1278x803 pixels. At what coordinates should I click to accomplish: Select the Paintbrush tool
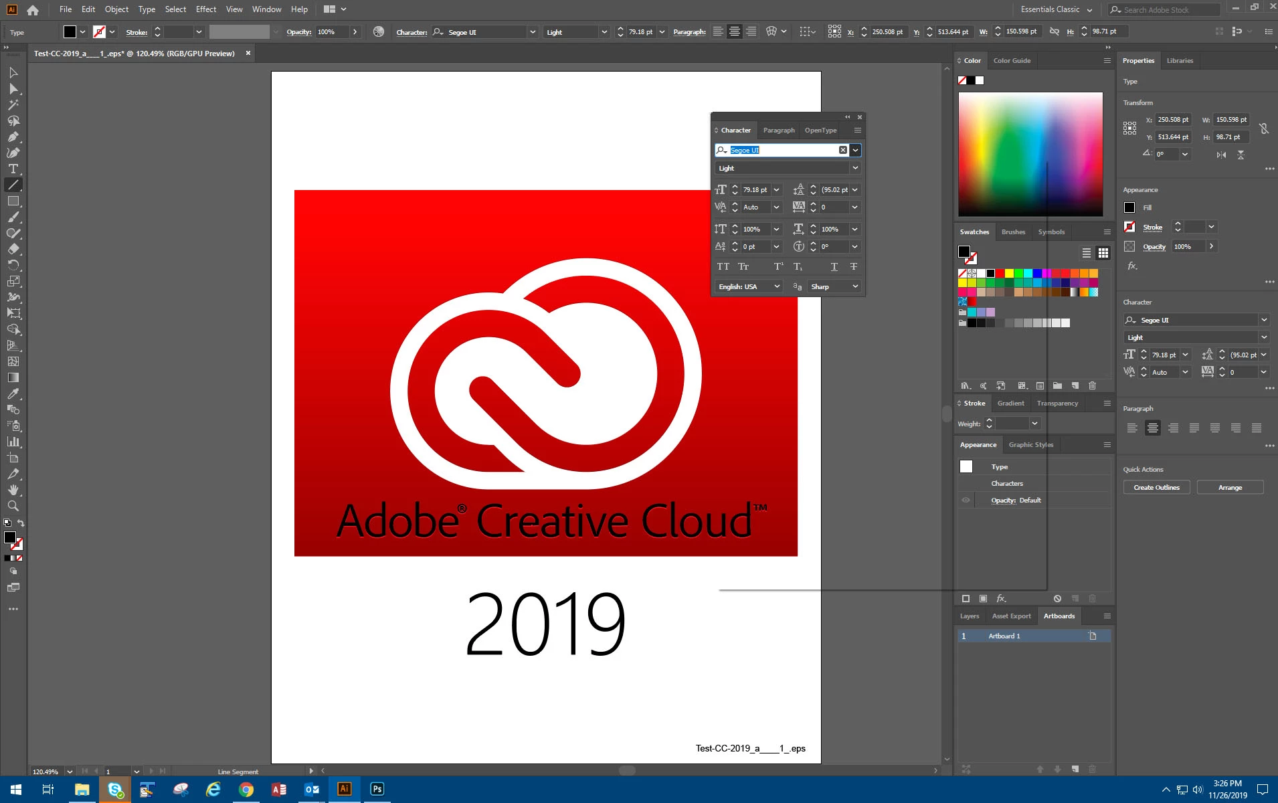[13, 217]
